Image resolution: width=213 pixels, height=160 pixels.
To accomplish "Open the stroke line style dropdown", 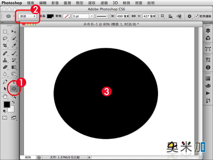I will 102,16.
